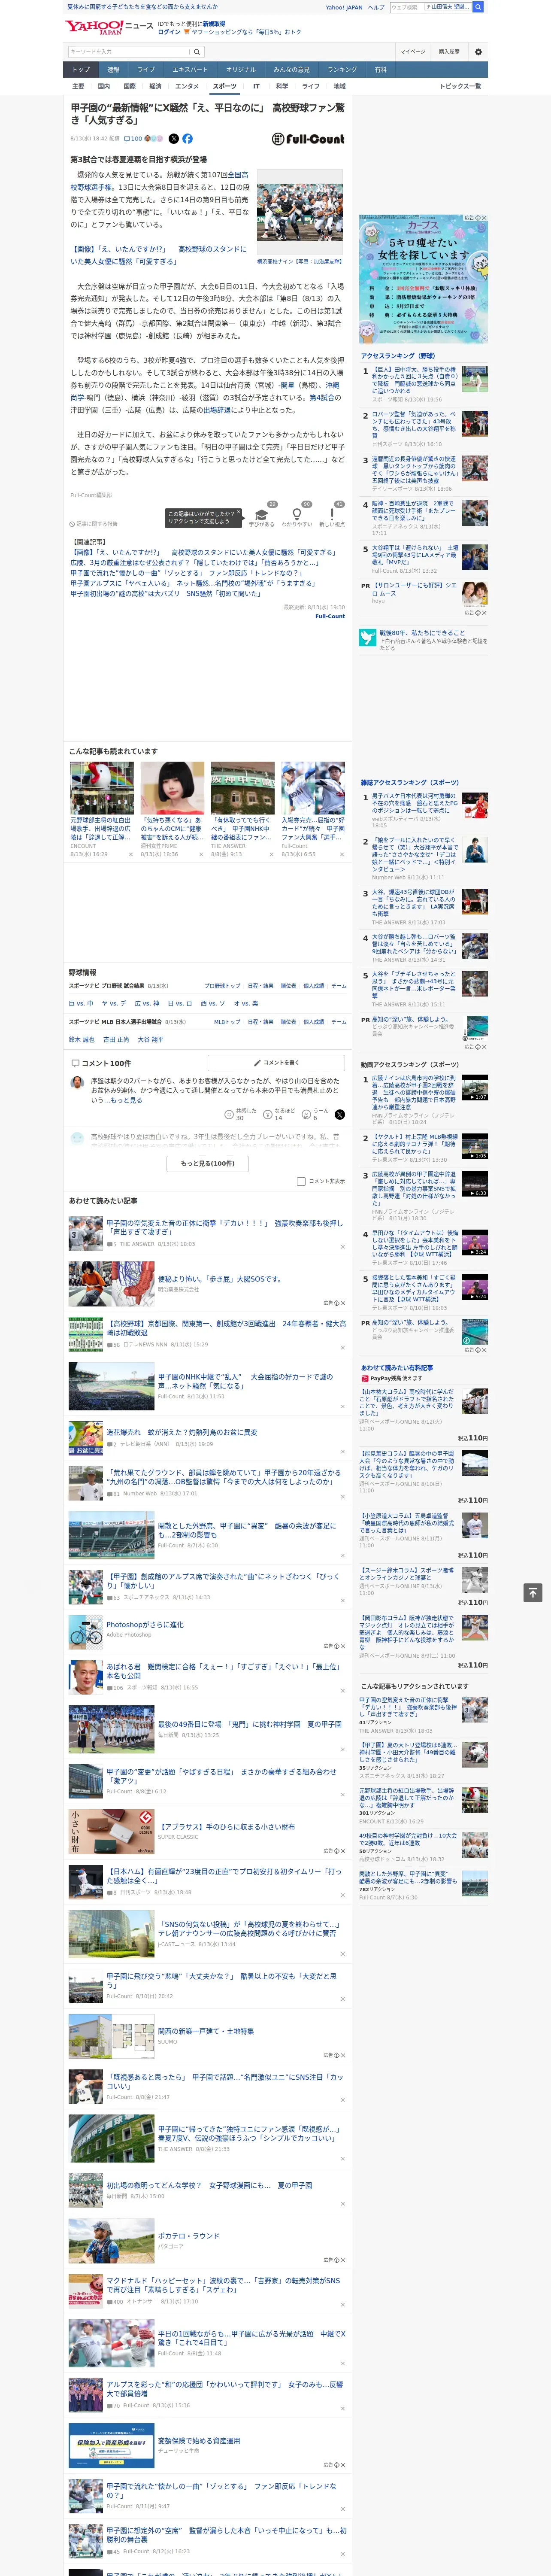Open 有料 tab in navigation bar
Viewport: 551px width, 2576px height.
(380, 70)
